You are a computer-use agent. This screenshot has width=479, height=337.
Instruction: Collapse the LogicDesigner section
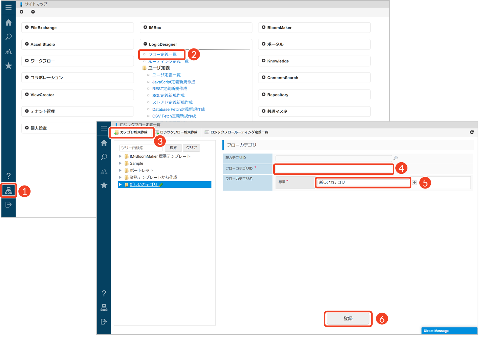145,44
